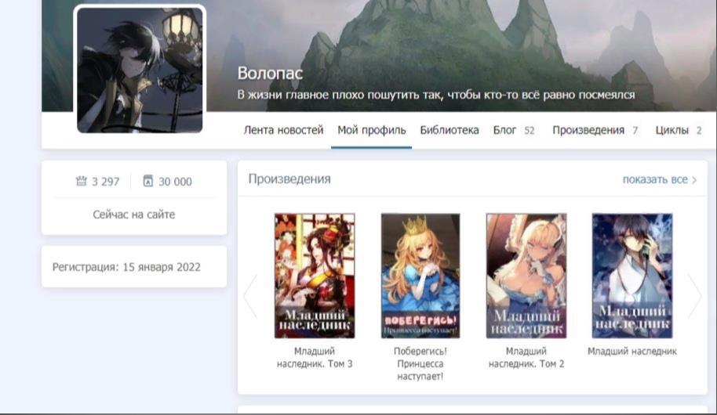Open the 'Библиотека' tab

tap(449, 131)
